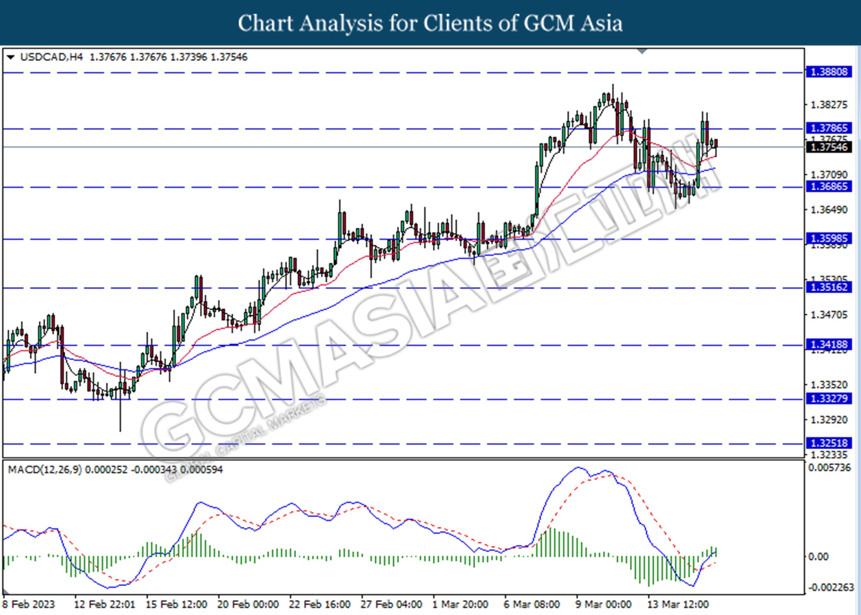The image size is (861, 615).
Task: Select the 1.38808 price level label
Action: pos(828,72)
